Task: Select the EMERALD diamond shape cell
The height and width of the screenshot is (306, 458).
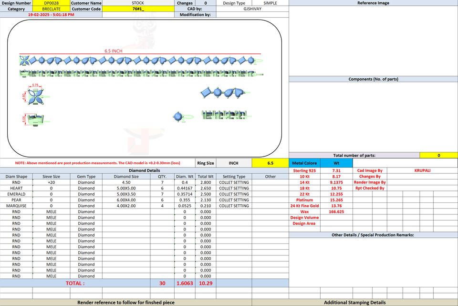Action: click(x=16, y=194)
